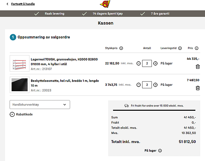
Task: Expand the Handlekurvverktøy dropdown
Action: (x=40, y=105)
